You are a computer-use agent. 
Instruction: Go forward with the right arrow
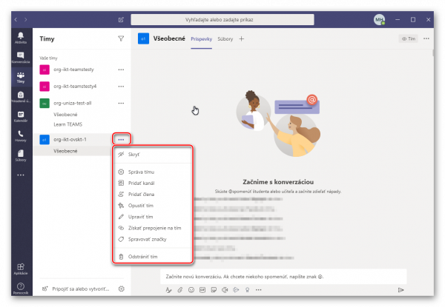[x=25, y=19]
